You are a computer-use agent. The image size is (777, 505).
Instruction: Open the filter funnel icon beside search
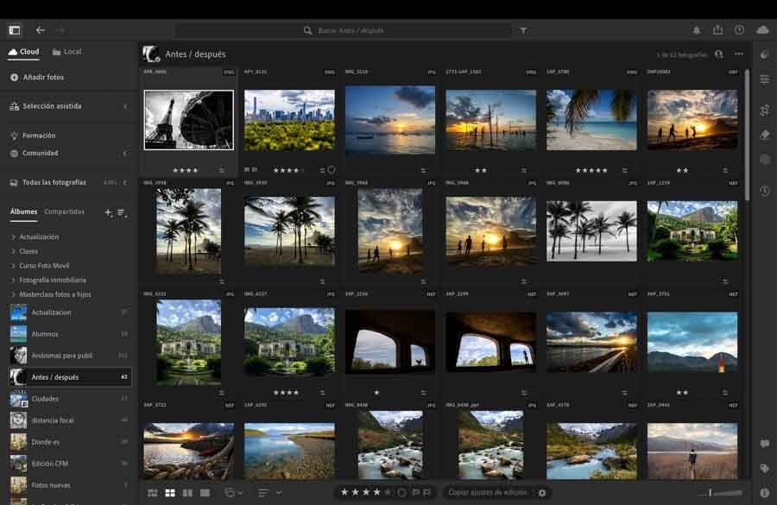523,30
